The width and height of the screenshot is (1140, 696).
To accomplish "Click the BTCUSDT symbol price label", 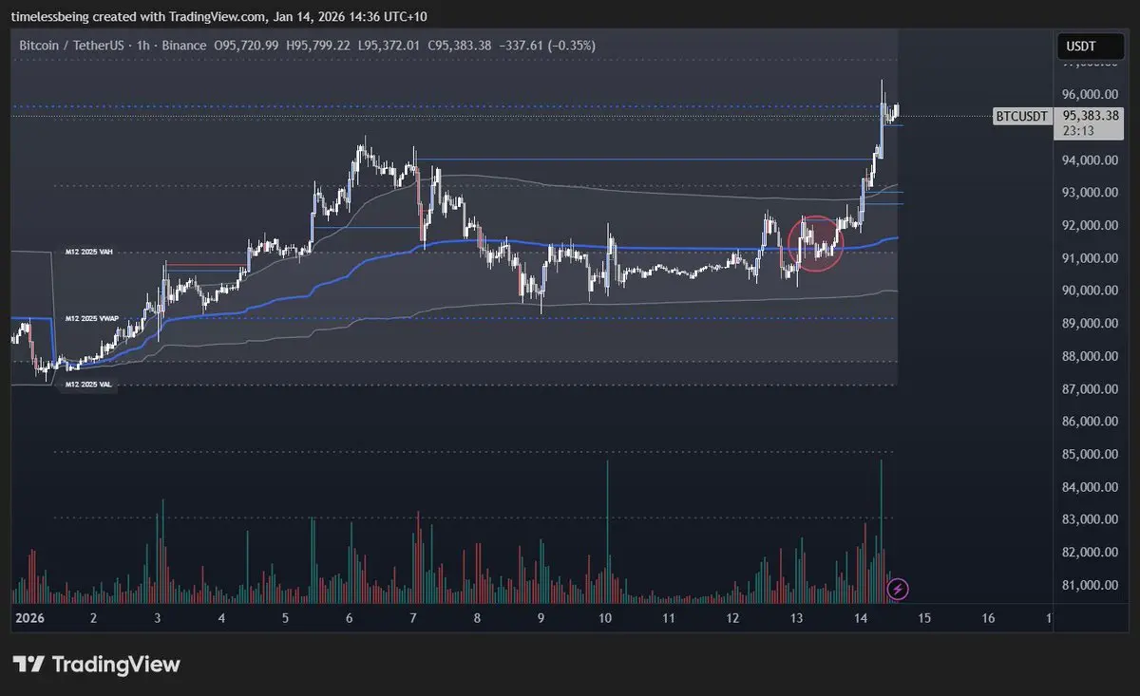I will (1021, 117).
